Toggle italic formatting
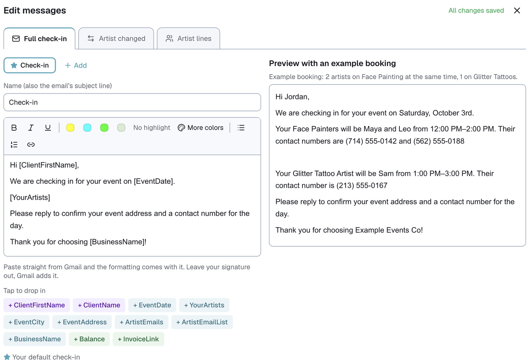Image resolution: width=527 pixels, height=362 pixels. 31,128
